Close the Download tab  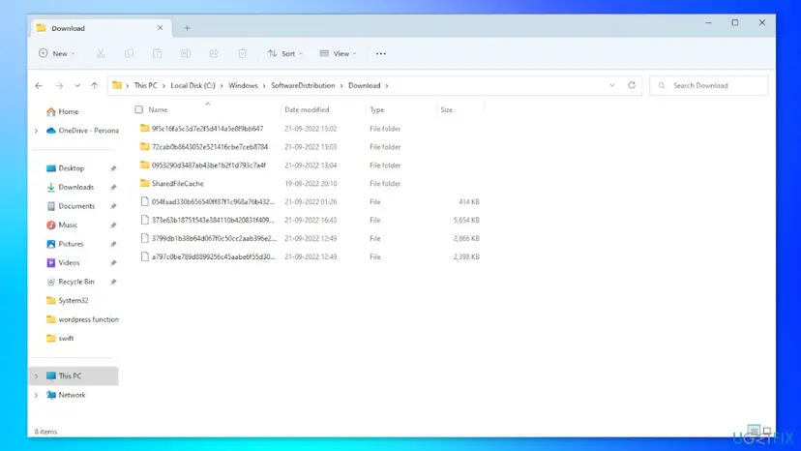point(160,28)
